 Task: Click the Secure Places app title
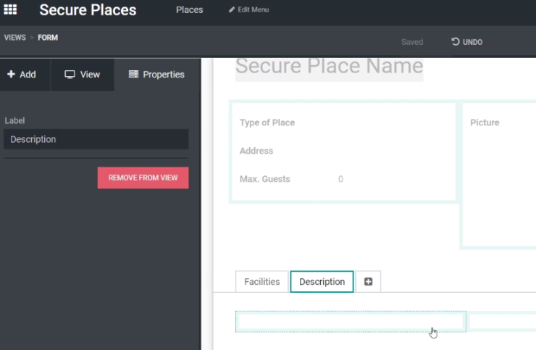[x=88, y=9]
